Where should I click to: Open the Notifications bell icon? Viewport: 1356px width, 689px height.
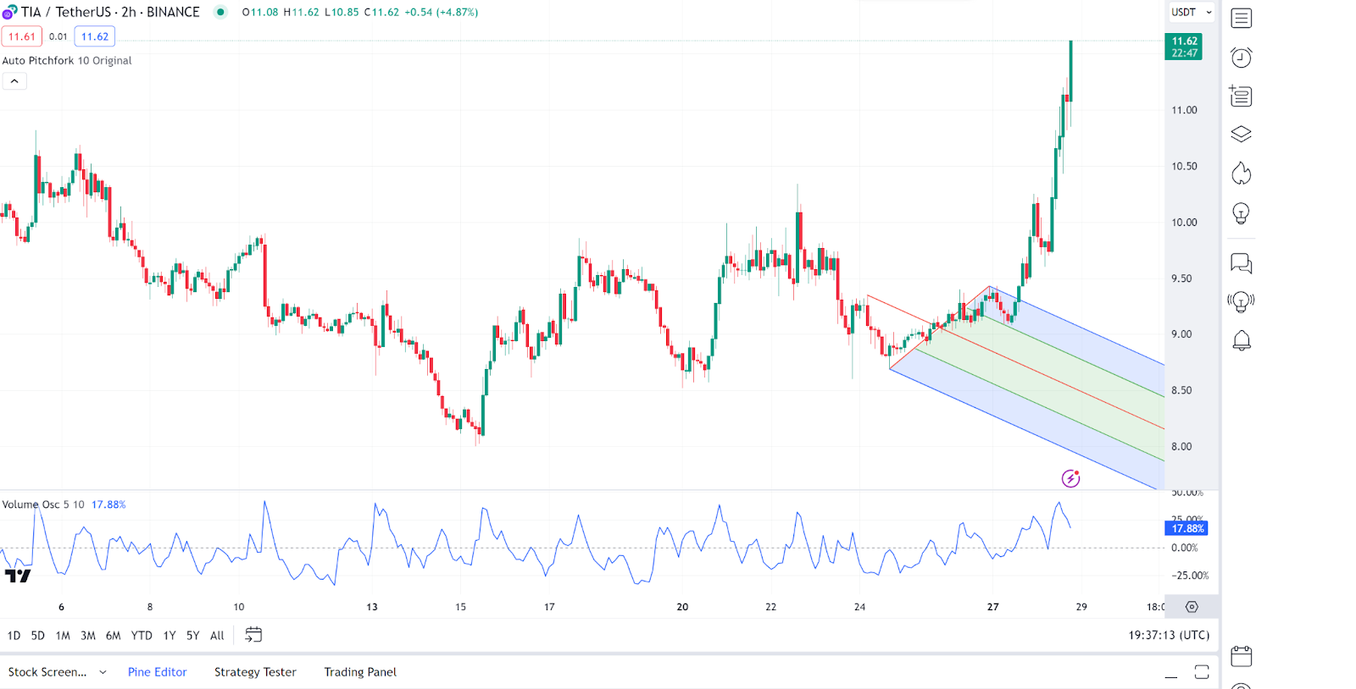[1241, 340]
